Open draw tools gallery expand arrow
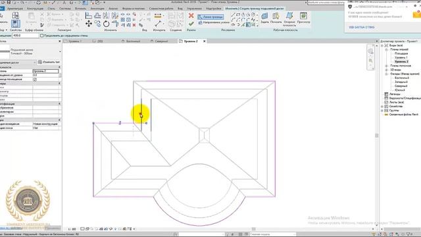Viewport: 421px width, 237px height. pyautogui.click(x=257, y=26)
